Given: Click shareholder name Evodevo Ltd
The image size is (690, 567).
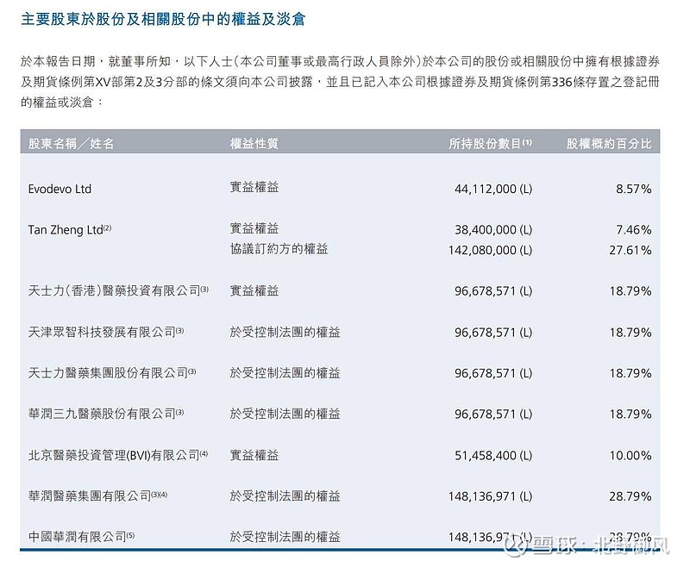Looking at the screenshot, I should [x=60, y=189].
